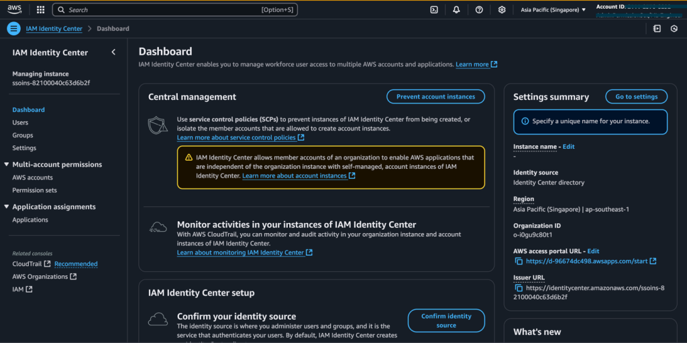Open AWS accounts in the sidebar
The height and width of the screenshot is (343, 687).
[x=32, y=178]
